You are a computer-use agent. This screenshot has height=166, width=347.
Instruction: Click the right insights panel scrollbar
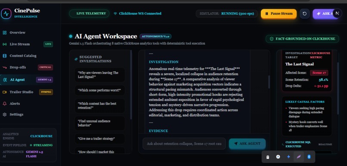[x=338, y=88]
